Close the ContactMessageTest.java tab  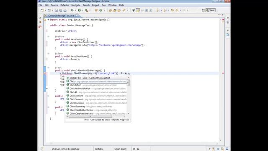click(x=77, y=16)
